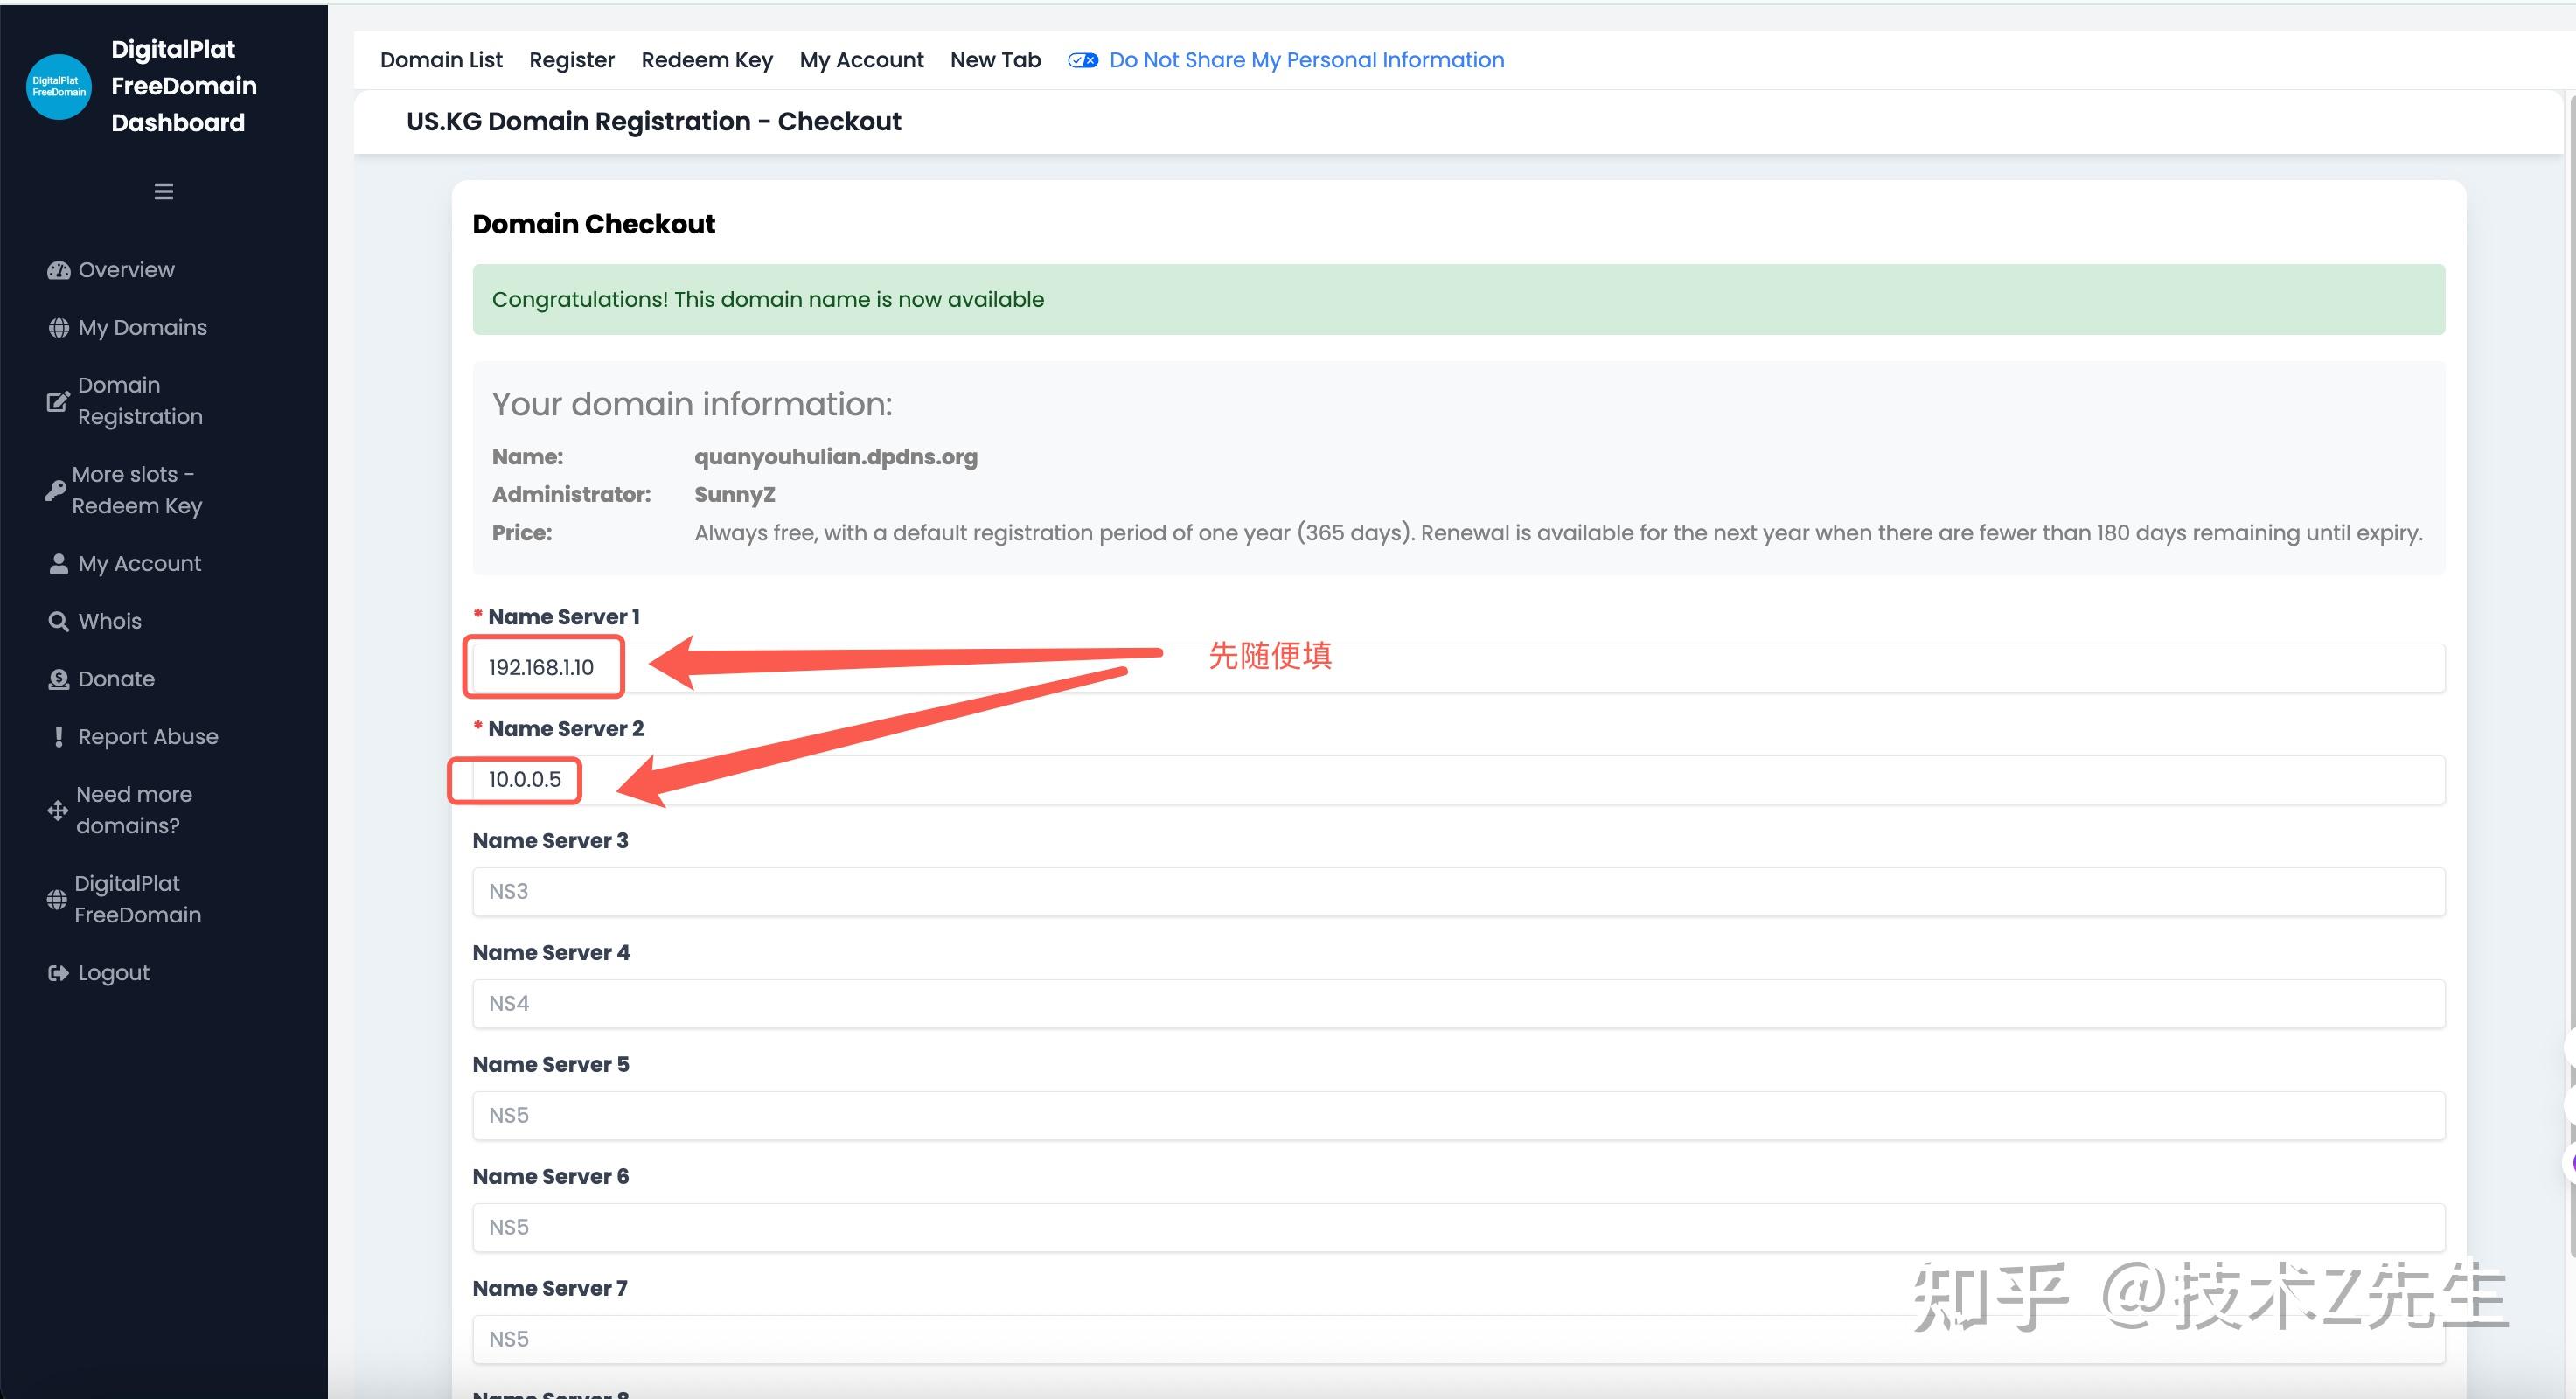Click the Whois magnifier icon
This screenshot has width=2576, height=1399.
pyautogui.click(x=58, y=620)
